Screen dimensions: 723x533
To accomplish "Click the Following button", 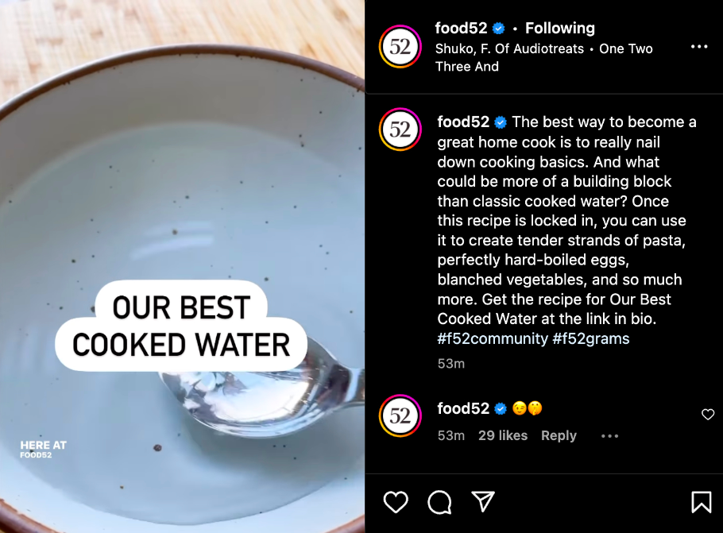I will (x=559, y=28).
